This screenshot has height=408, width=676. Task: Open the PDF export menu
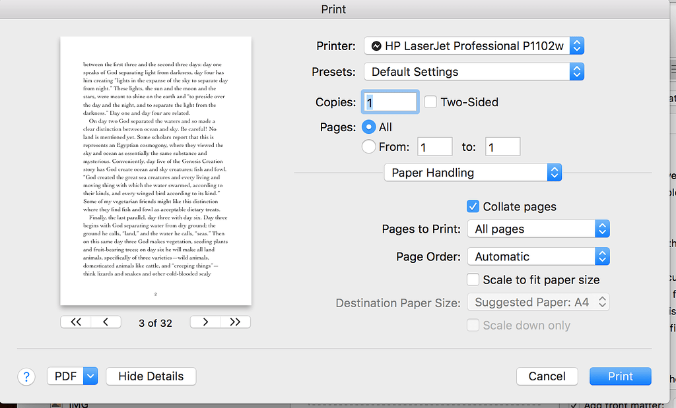[x=66, y=376]
